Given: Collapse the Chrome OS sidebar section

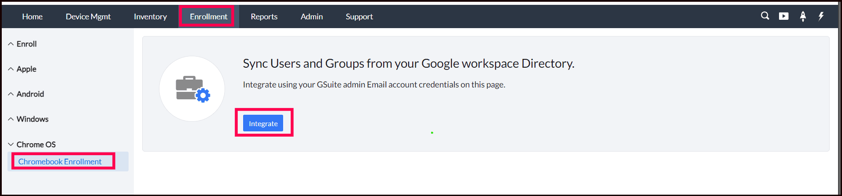Looking at the screenshot, I should [32, 145].
